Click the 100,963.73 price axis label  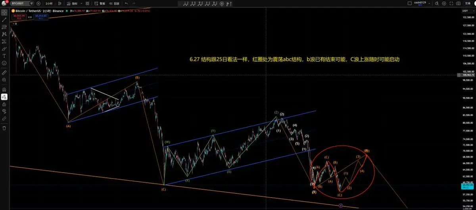(x=468, y=75)
